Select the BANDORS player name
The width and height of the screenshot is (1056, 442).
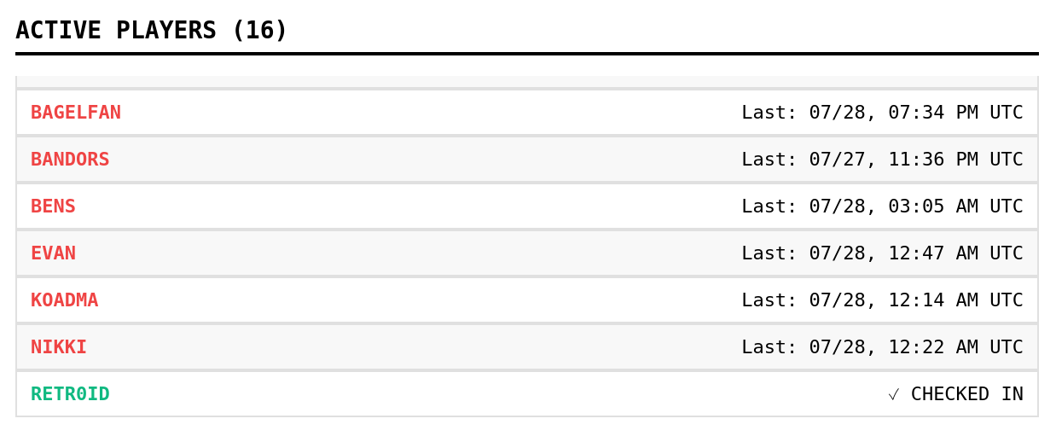(70, 160)
